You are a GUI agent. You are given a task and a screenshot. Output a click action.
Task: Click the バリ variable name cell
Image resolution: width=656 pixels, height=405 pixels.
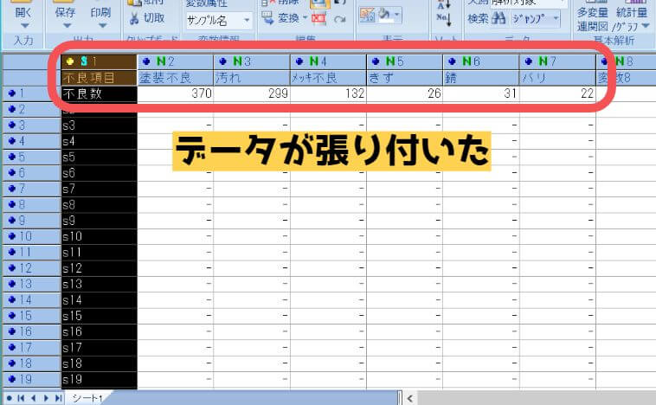(557, 77)
